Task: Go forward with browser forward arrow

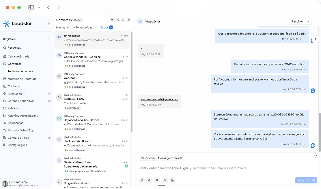Action: 59,8
